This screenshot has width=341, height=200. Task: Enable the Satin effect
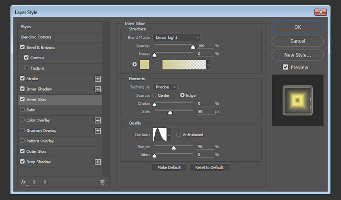coord(22,109)
